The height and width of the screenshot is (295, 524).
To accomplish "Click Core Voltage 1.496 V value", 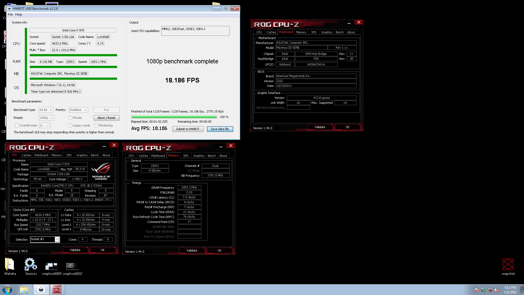I will (x=77, y=179).
